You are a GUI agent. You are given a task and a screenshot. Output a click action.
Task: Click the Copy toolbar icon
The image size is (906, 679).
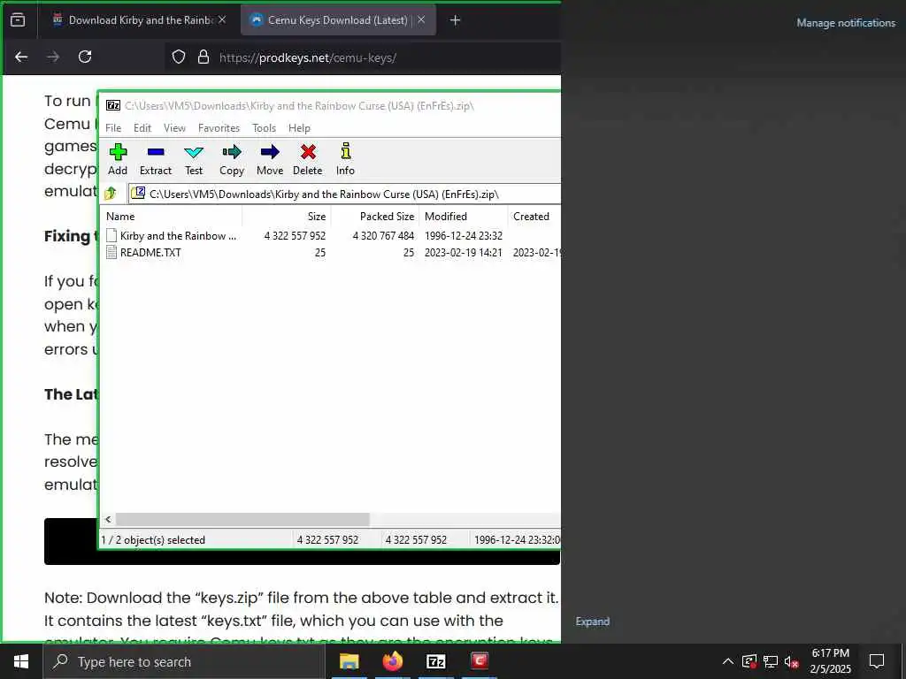point(232,159)
